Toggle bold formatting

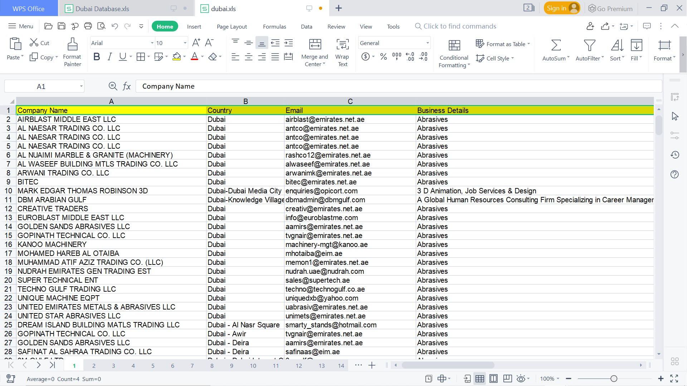coord(96,56)
